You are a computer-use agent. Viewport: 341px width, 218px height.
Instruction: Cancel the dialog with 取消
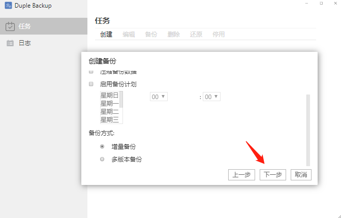click(300, 174)
